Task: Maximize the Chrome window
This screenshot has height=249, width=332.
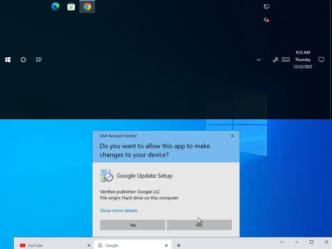Action: pos(312,242)
